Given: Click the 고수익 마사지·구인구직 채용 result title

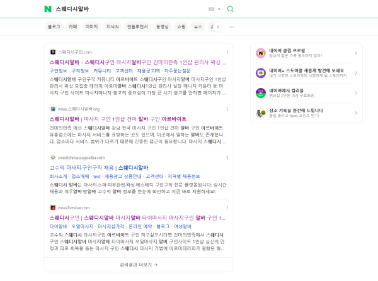Looking at the screenshot, I should tap(103, 167).
